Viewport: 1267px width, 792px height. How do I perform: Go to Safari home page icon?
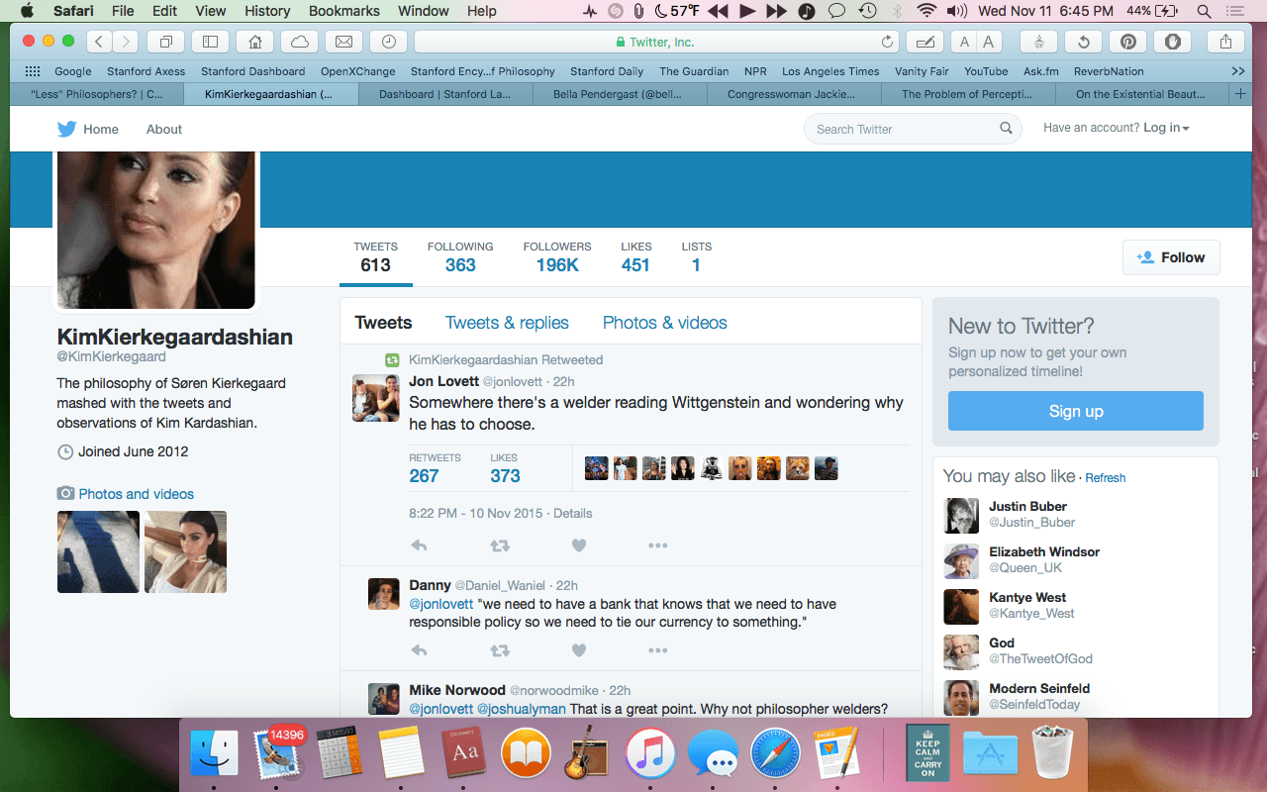[255, 42]
